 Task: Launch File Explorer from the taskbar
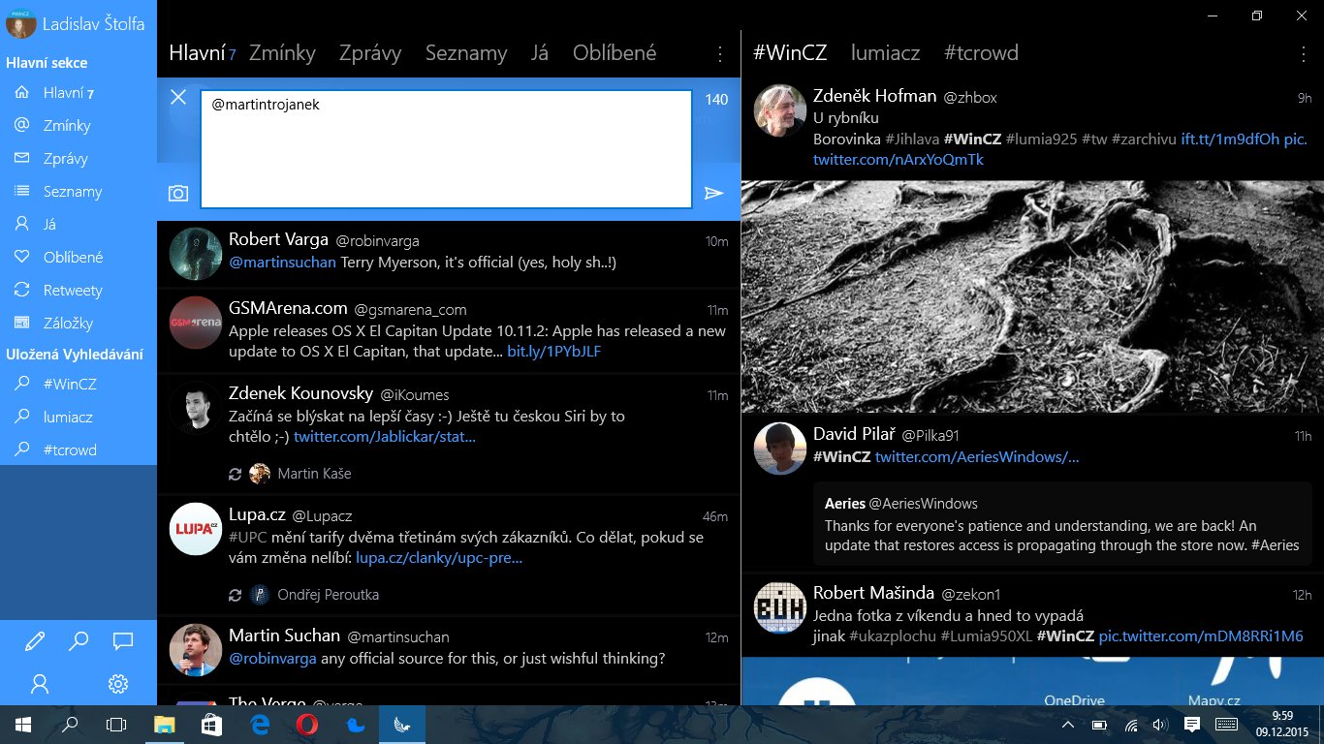coord(165,725)
